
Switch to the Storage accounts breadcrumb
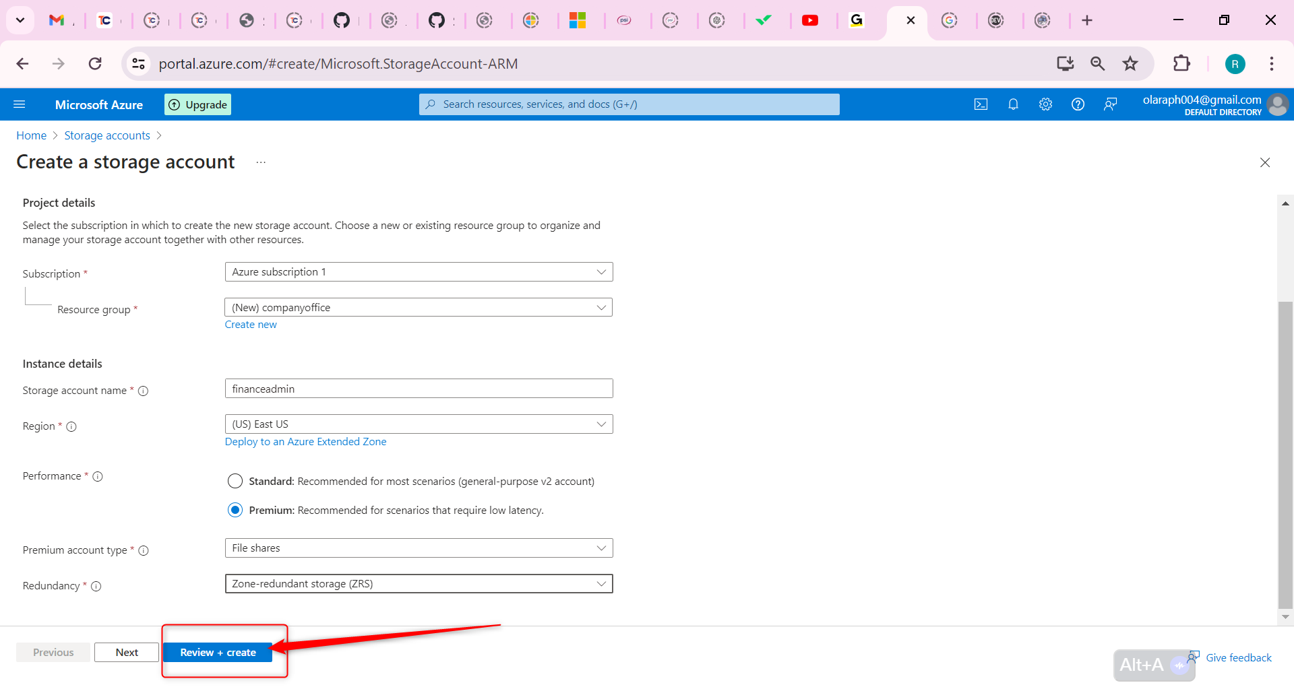point(106,135)
